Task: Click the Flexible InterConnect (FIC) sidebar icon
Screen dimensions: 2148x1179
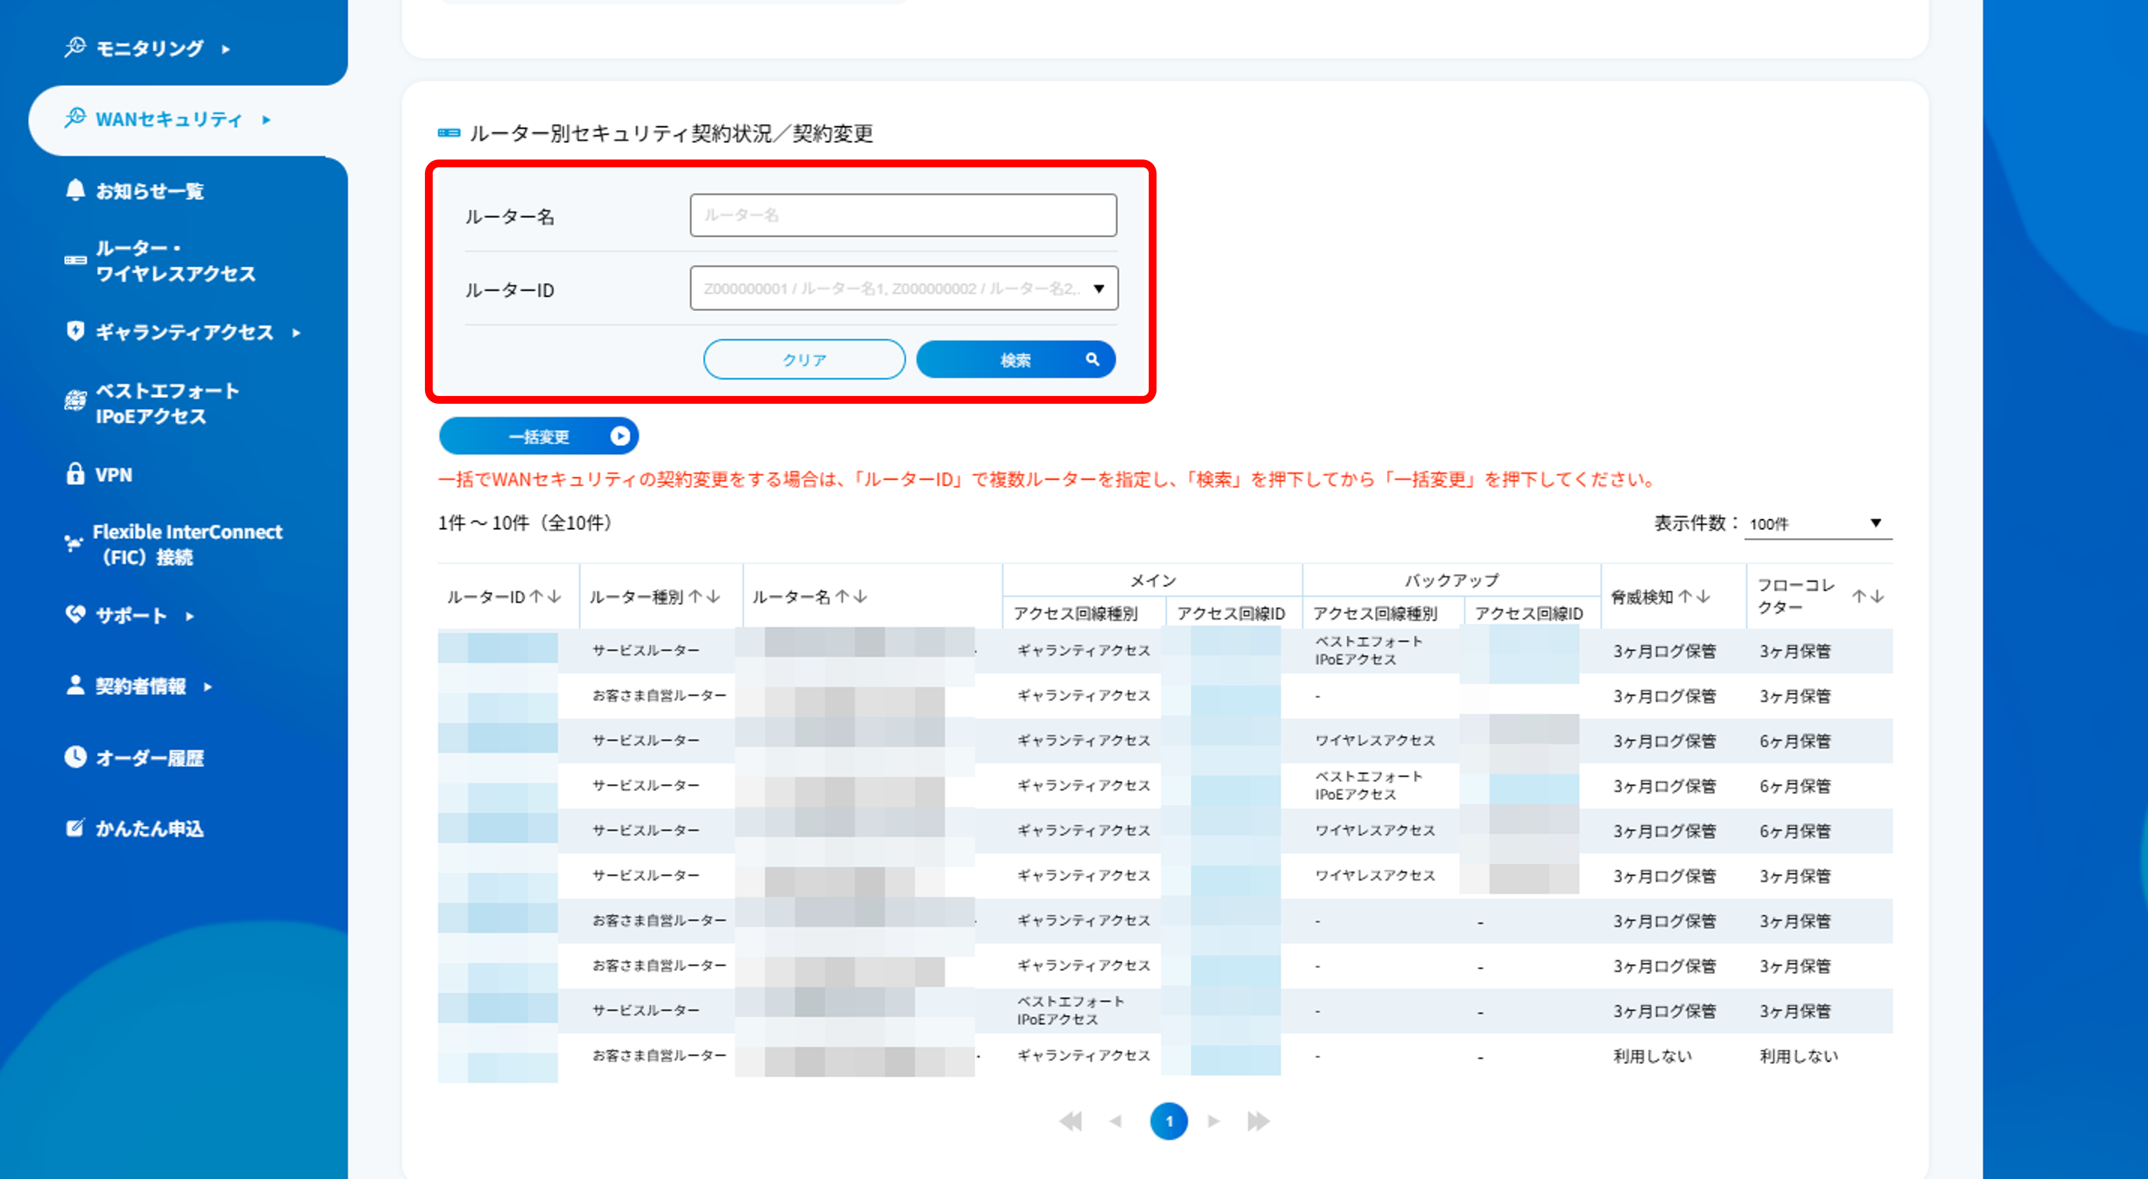Action: click(75, 544)
